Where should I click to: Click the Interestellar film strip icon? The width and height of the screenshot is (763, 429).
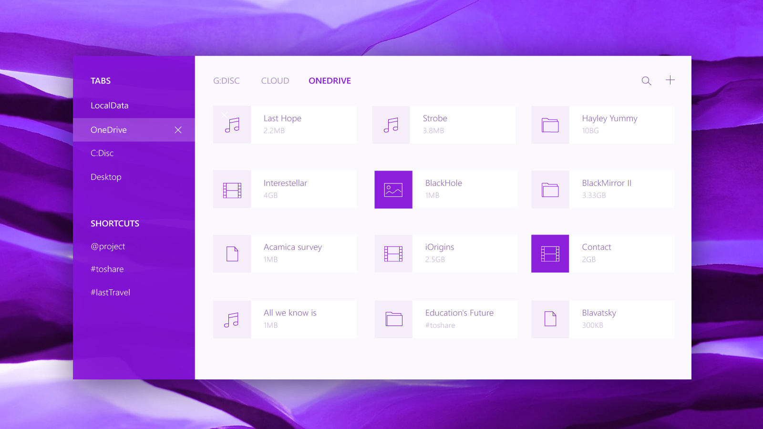(x=232, y=190)
